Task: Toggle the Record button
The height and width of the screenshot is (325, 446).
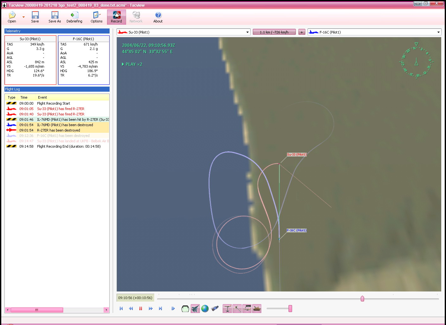Action: (116, 17)
